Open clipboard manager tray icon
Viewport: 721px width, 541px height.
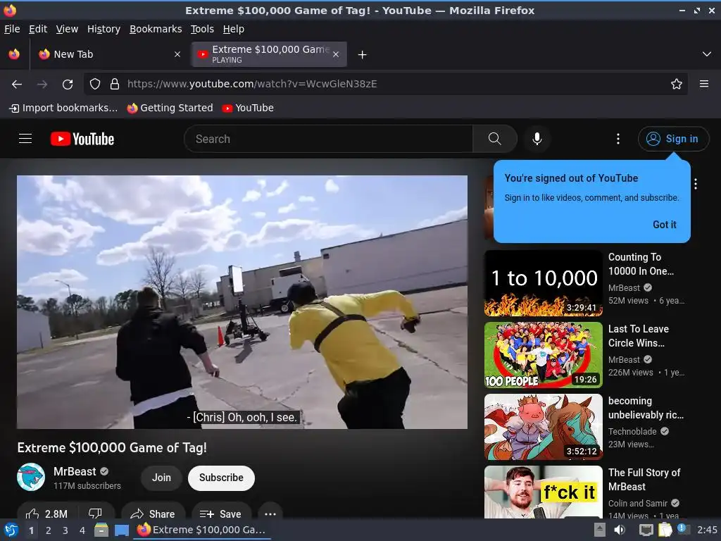coord(665,530)
